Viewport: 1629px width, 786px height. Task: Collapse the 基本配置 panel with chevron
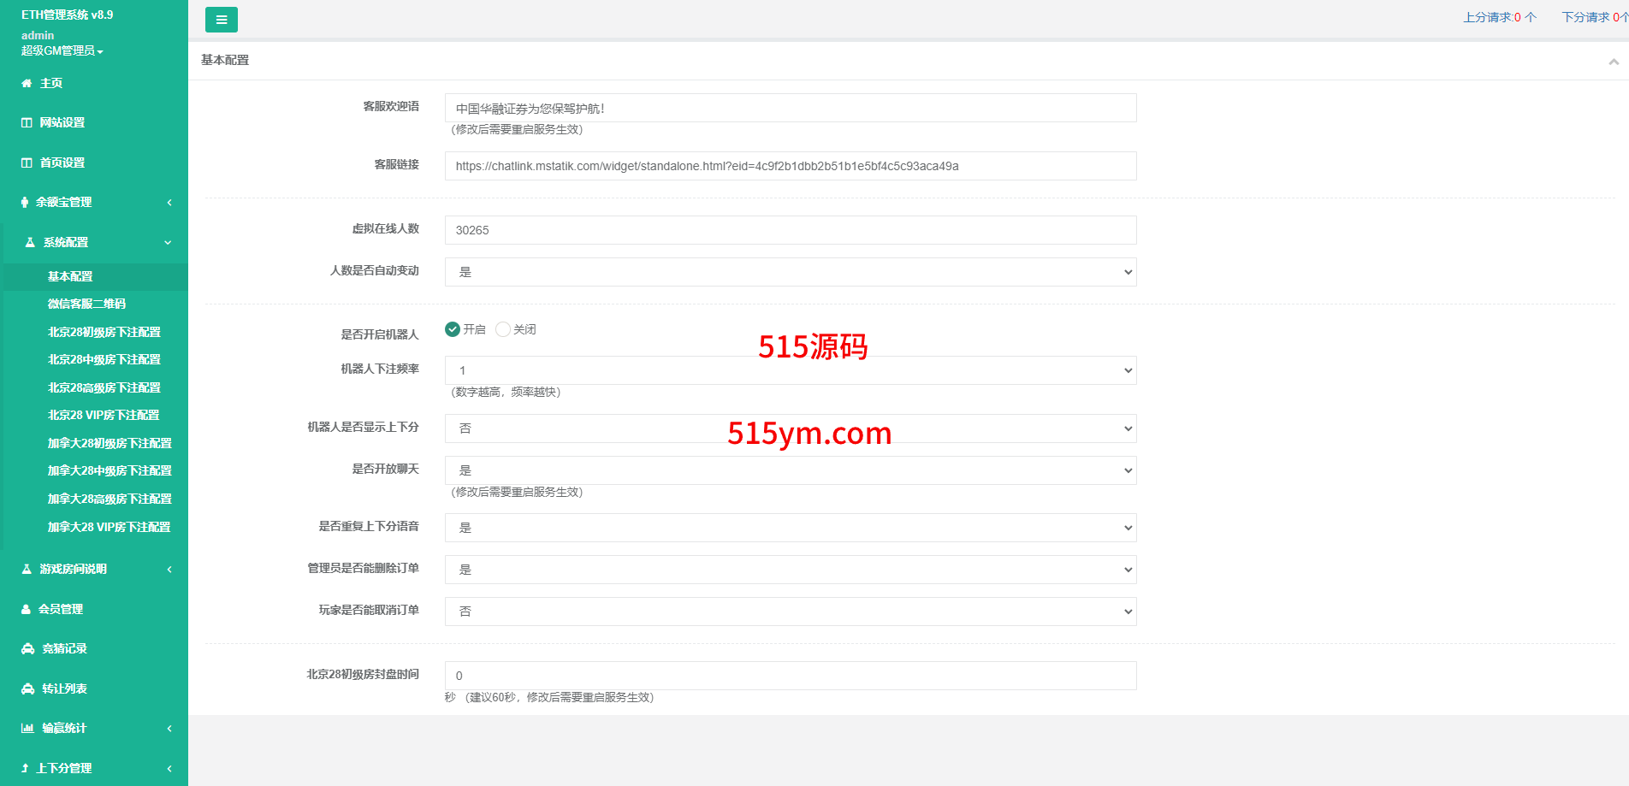click(1613, 62)
